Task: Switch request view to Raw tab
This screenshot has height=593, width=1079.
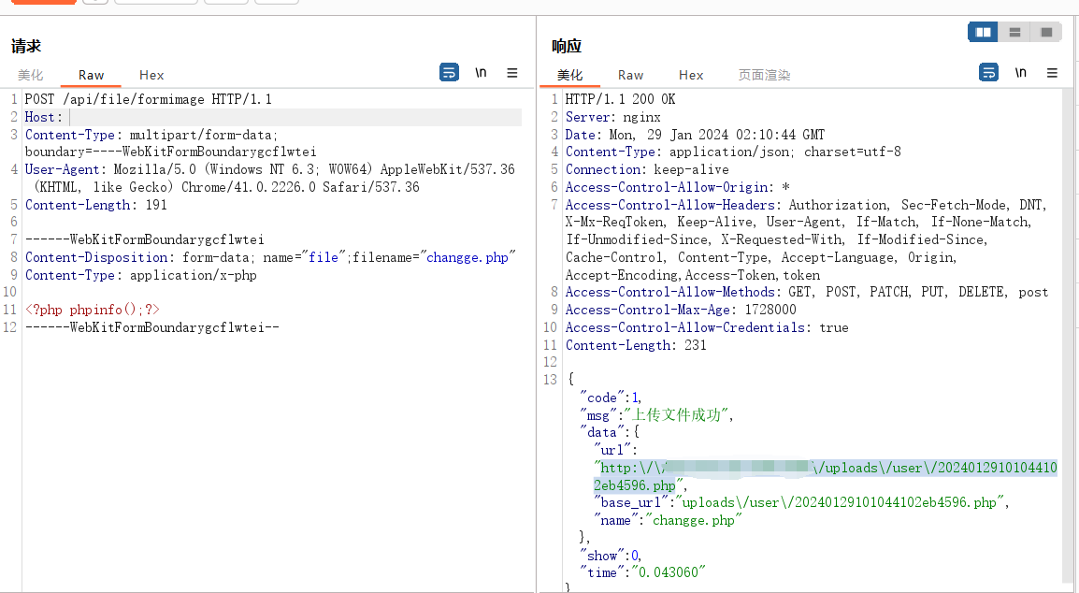Action: pos(91,75)
